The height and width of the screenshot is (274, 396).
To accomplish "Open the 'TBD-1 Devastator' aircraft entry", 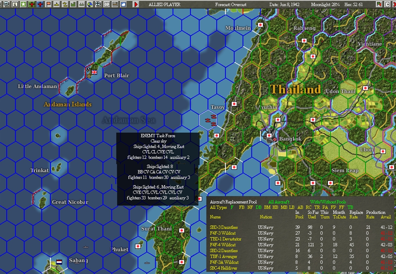I will pyautogui.click(x=226, y=239).
